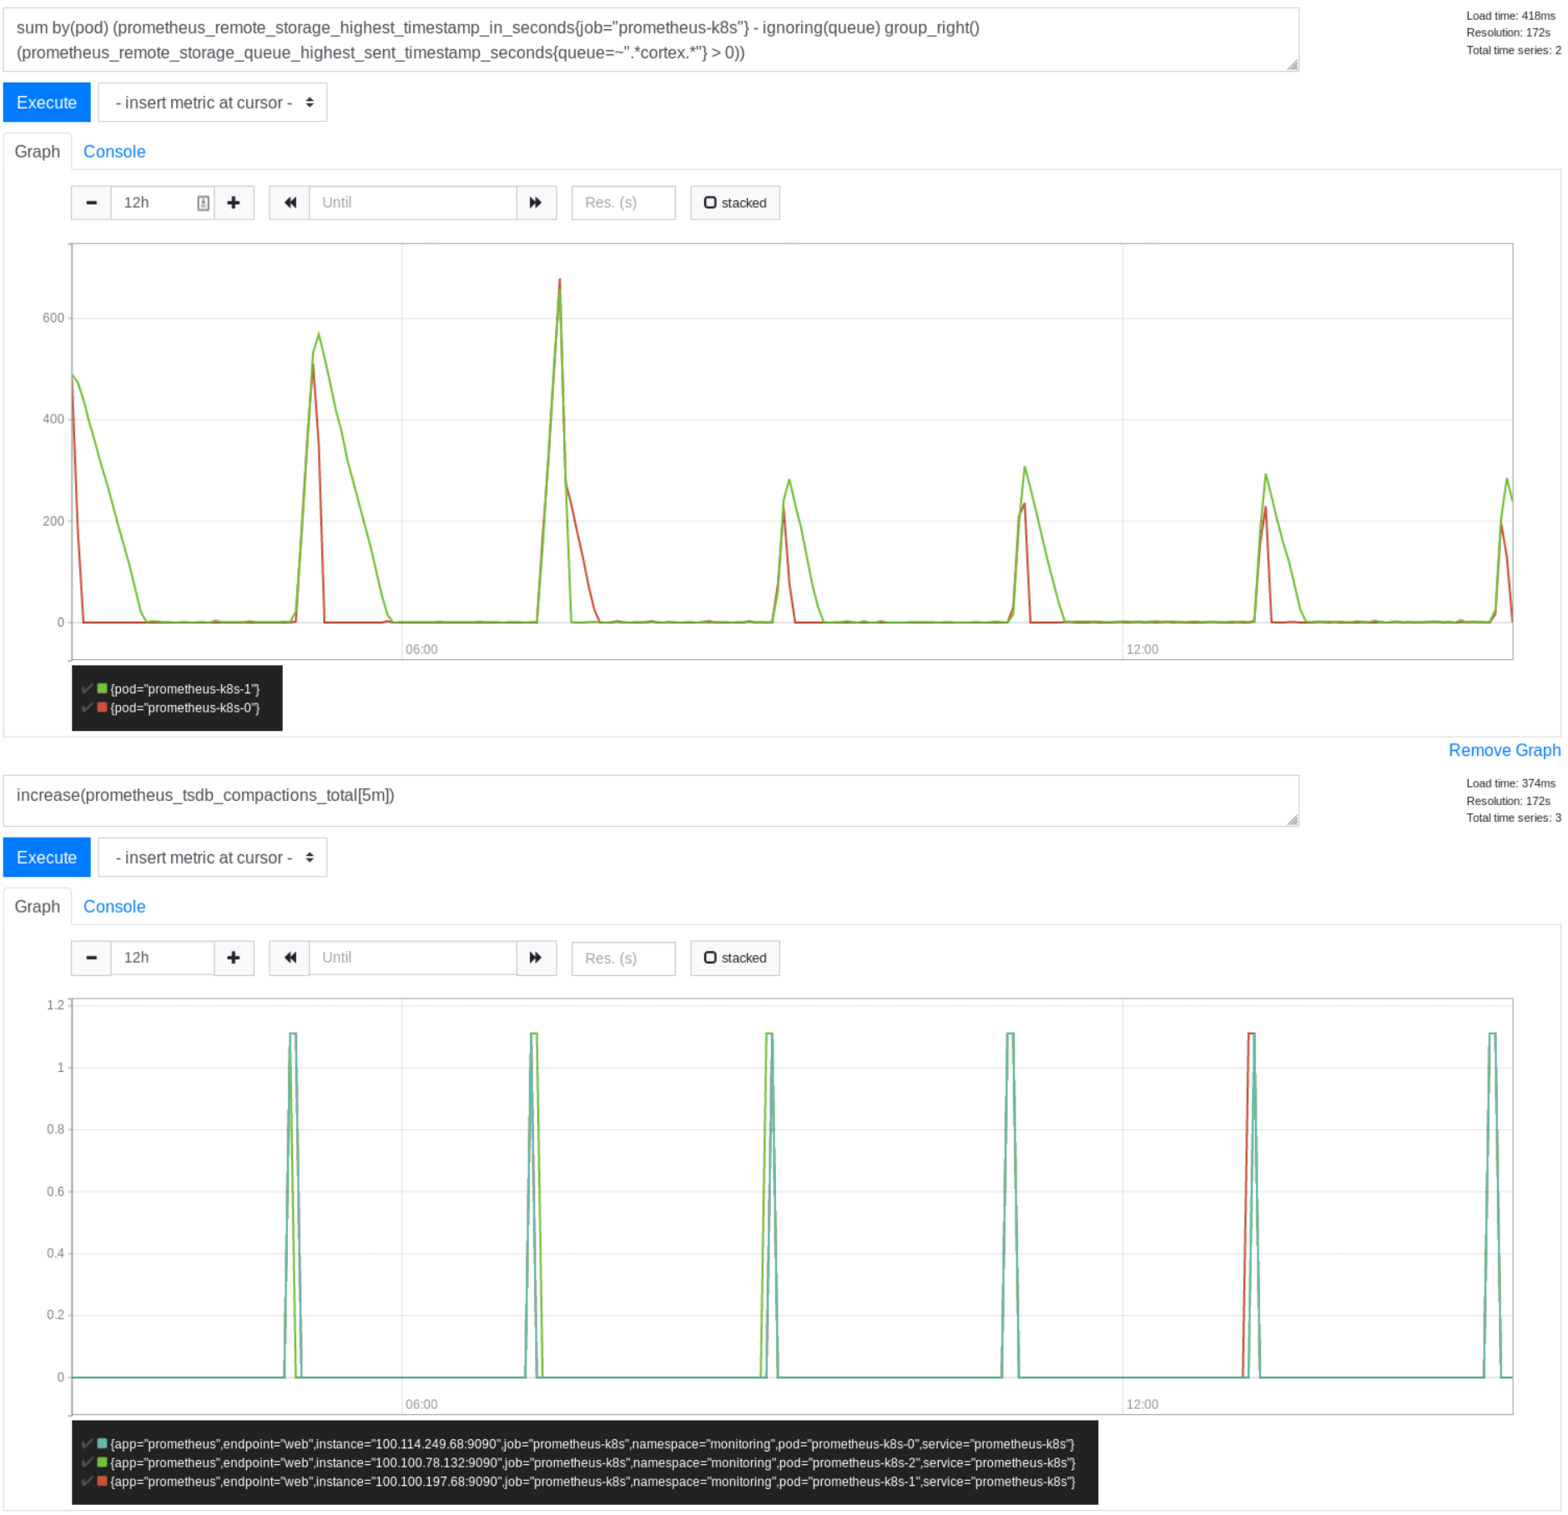Decrease time range in first graph
This screenshot has width=1568, height=1515.
pyautogui.click(x=91, y=203)
